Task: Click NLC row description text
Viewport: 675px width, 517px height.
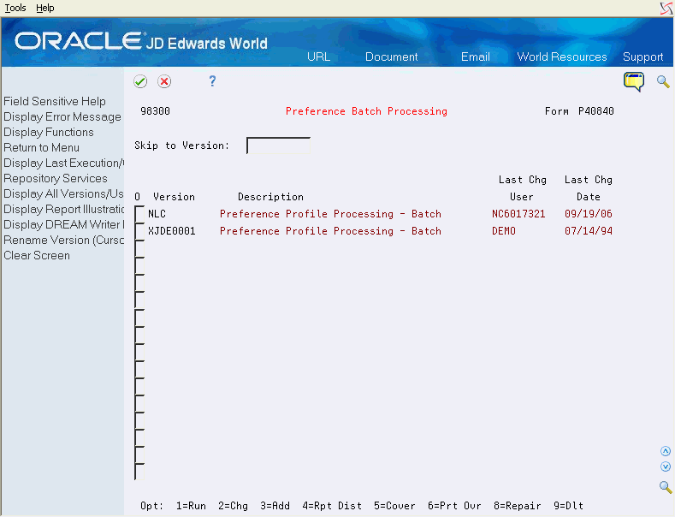Action: point(330,214)
